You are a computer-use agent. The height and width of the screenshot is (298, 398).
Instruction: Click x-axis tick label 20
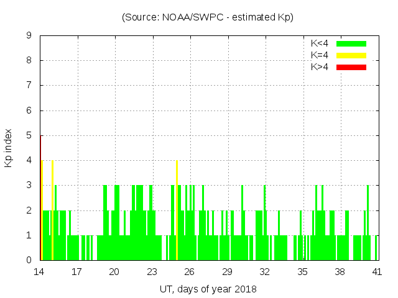click(114, 271)
